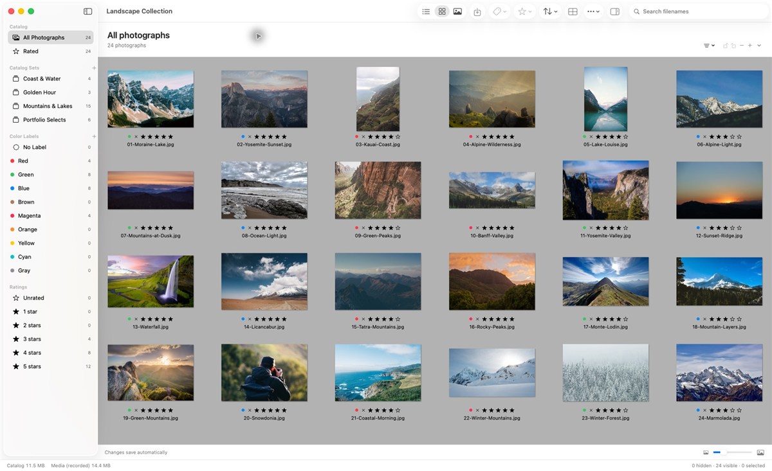Screen dimensions: 772x471
Task: Open the more options ellipsis menu
Action: pos(593,12)
